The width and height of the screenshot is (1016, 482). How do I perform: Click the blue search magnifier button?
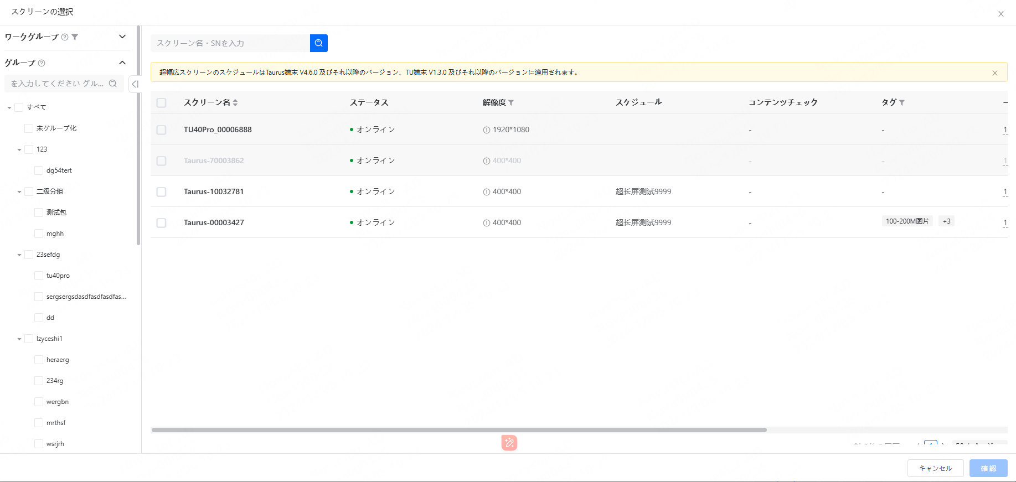coord(319,43)
